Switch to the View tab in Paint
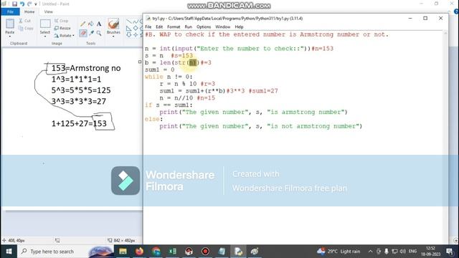 tap(48, 11)
